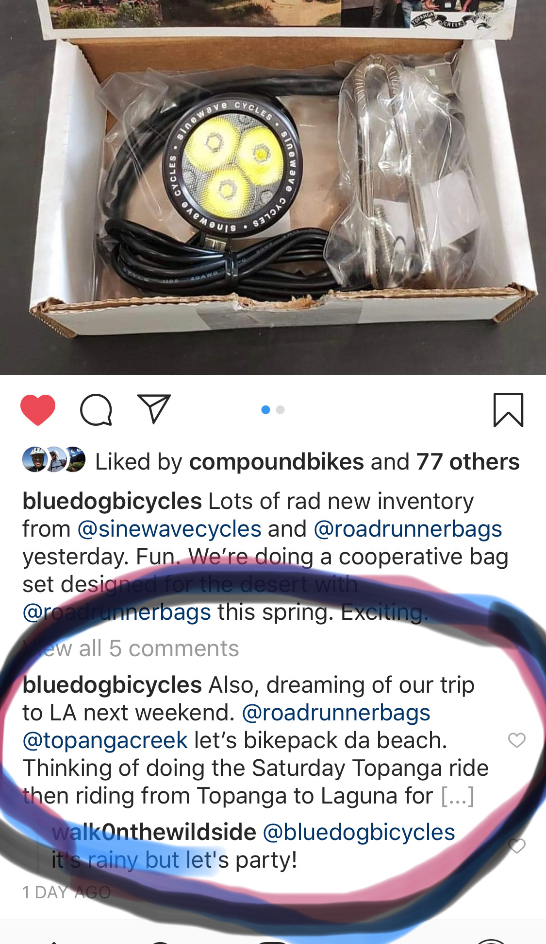The image size is (546, 944).
Task: Unlike the post with red heart
Action: pyautogui.click(x=38, y=410)
